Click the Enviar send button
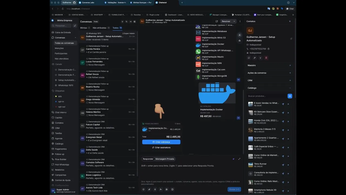Viewport: 346px width, 195px height. [234, 189]
